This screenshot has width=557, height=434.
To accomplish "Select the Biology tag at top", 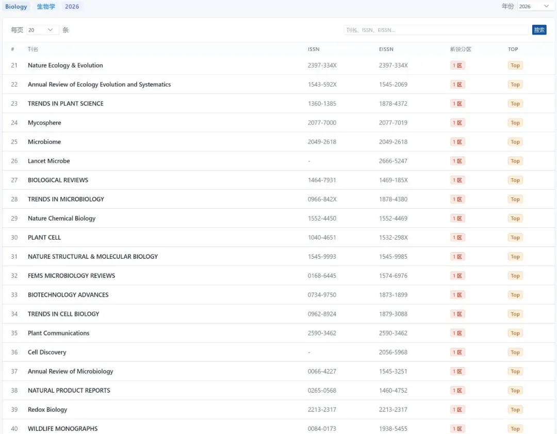I will pyautogui.click(x=16, y=7).
